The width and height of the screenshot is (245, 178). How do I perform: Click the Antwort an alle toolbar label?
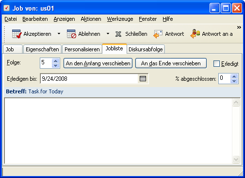(x=217, y=34)
